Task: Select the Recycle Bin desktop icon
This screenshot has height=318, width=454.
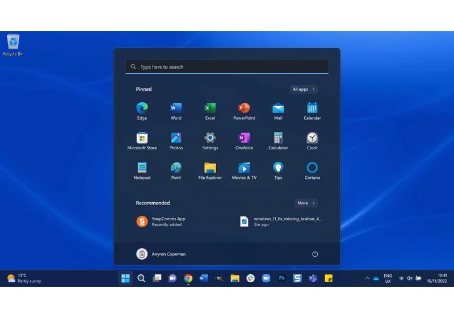Action: (13, 45)
